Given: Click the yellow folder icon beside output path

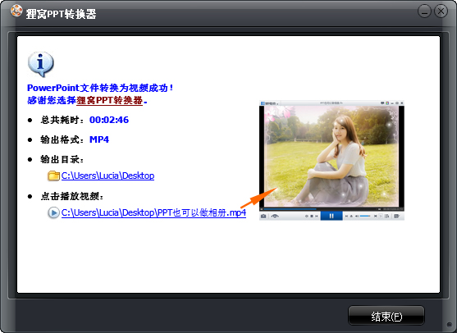Looking at the screenshot, I should pos(53,176).
